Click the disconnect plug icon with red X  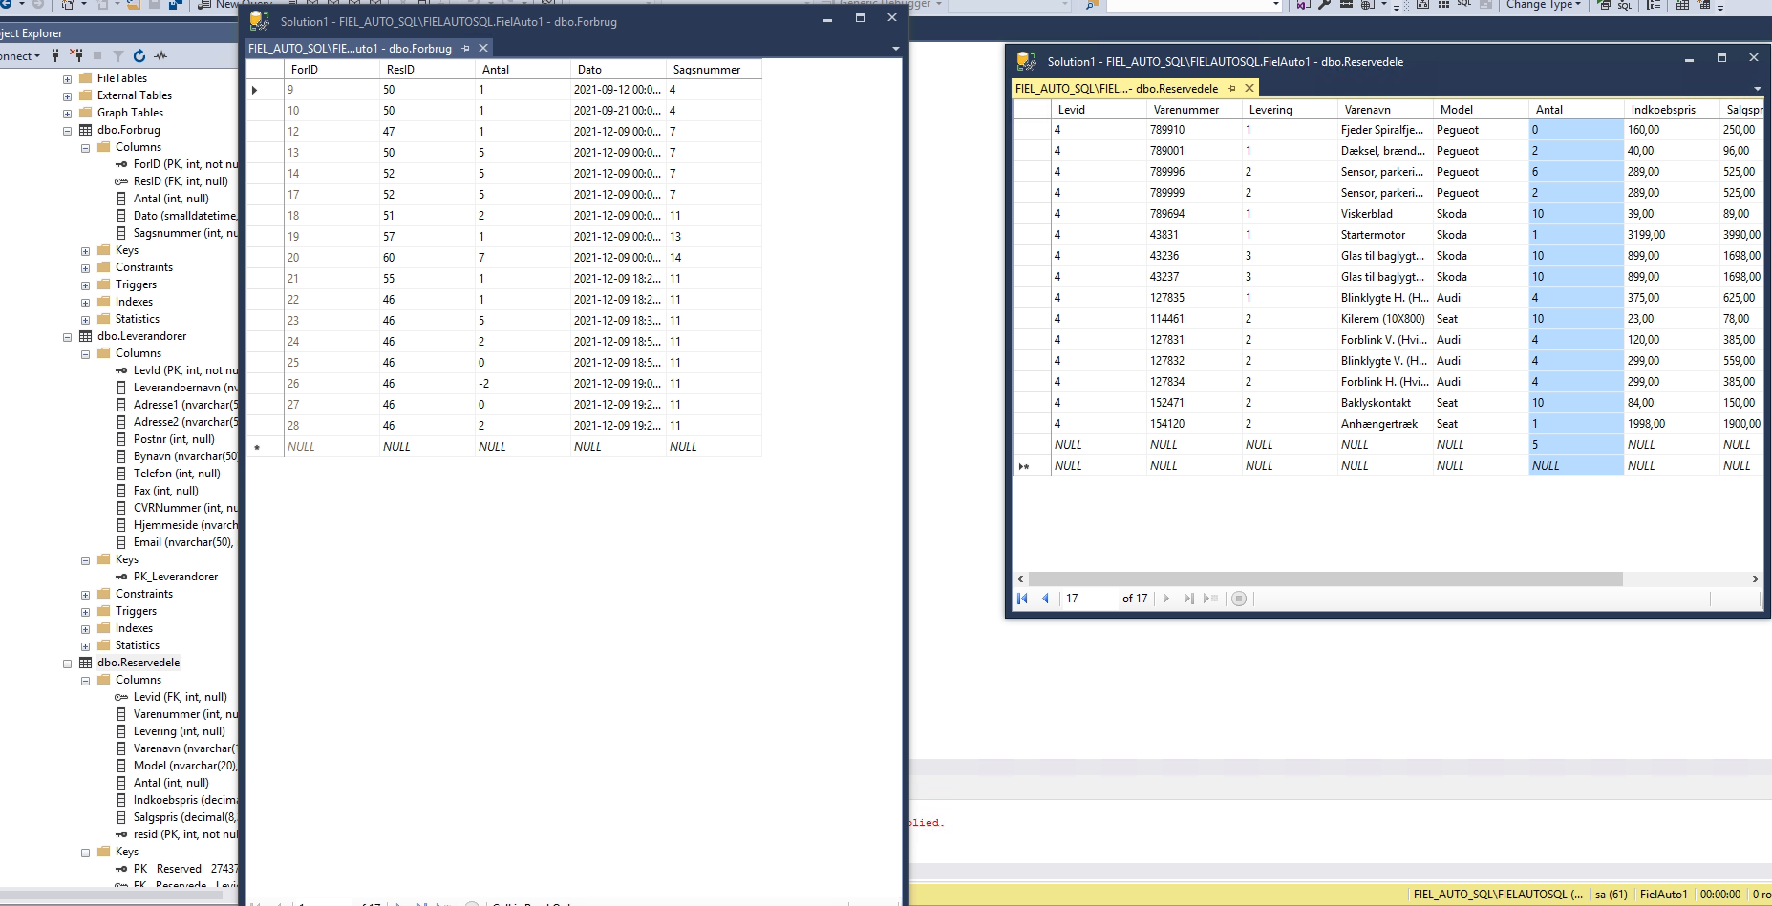76,55
